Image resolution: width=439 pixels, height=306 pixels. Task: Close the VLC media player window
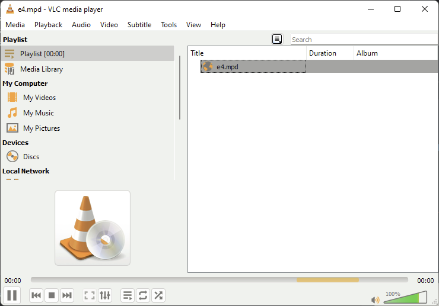424,9
